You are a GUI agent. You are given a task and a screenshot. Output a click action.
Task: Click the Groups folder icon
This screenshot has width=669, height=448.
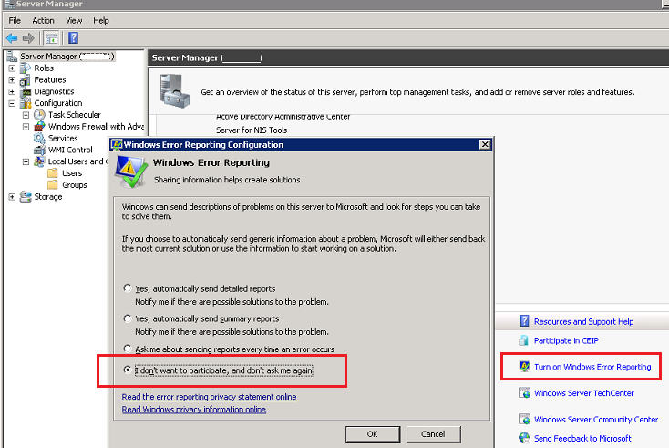53,185
